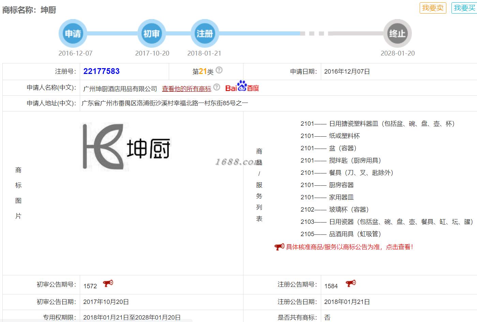
Task: Open the 具体核准商品/服务以商标公告为准 link
Action: pyautogui.click(x=349, y=247)
